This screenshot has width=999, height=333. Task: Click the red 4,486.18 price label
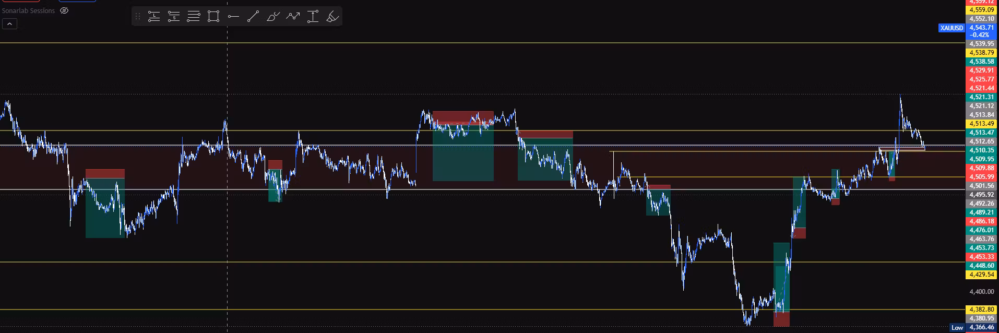982,221
